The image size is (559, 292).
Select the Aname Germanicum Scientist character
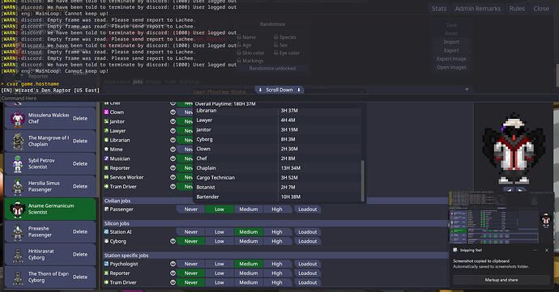(50, 209)
